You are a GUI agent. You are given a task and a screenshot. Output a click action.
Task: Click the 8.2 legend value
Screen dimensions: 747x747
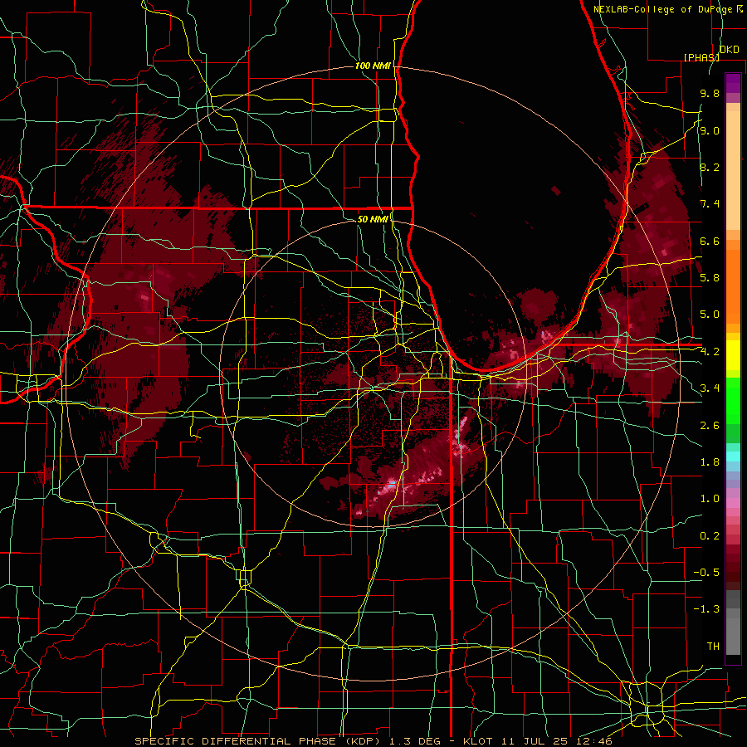click(710, 167)
